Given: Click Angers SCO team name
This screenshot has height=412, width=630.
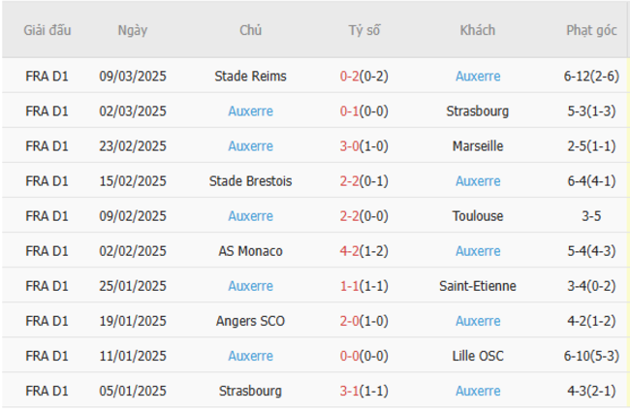Looking at the screenshot, I should (250, 321).
